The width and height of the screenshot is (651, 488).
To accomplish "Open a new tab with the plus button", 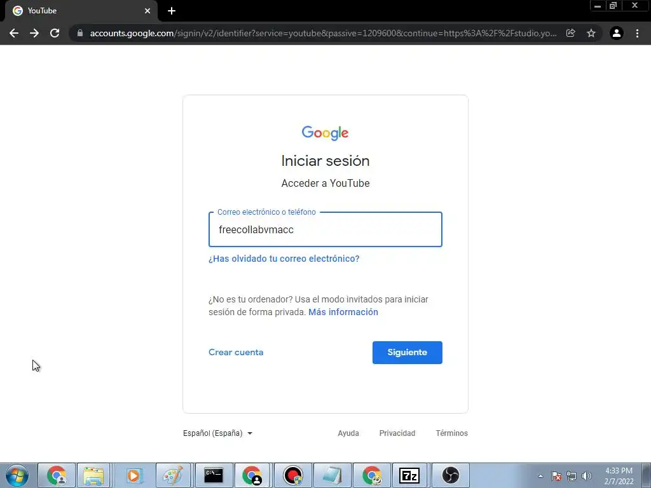I will [172, 11].
